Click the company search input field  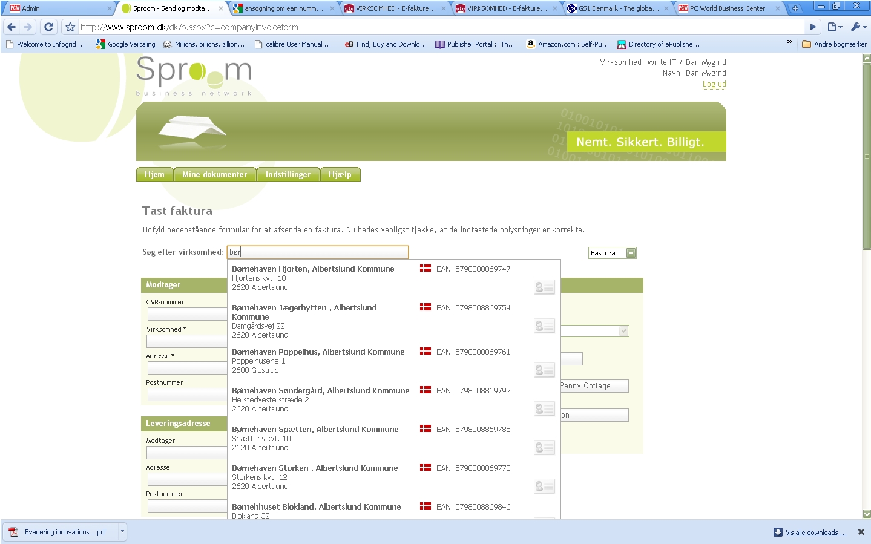[317, 252]
